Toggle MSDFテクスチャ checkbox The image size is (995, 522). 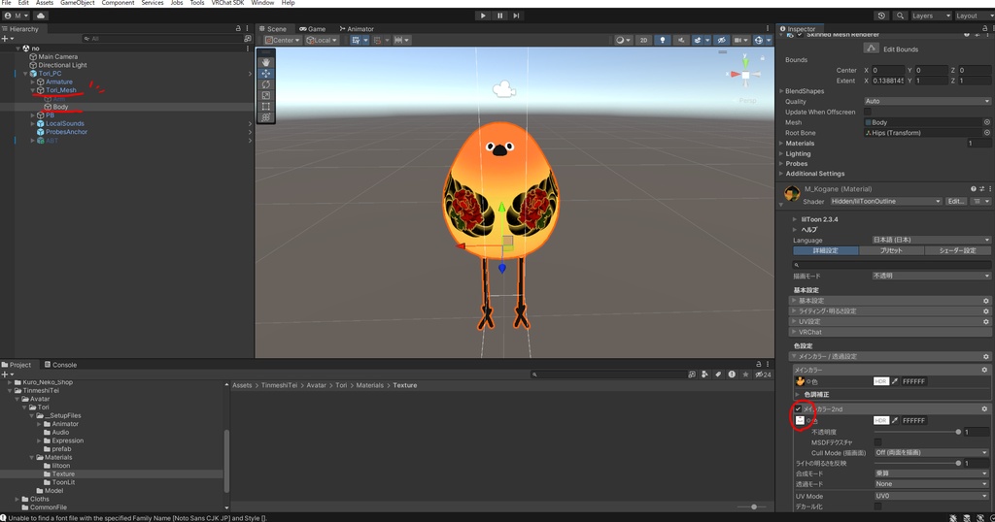tap(877, 442)
